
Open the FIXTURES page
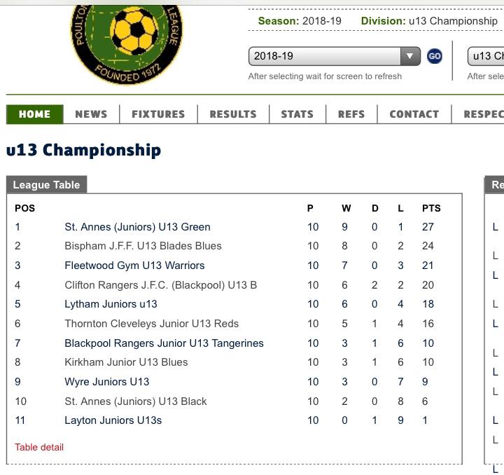coord(158,114)
